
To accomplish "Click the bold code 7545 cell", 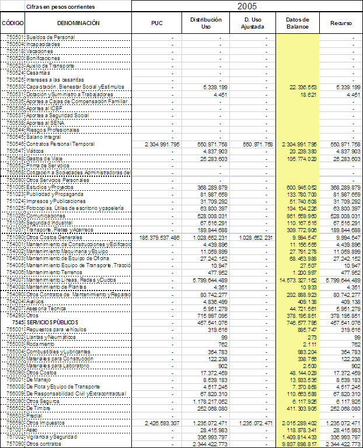I will [16, 322].
